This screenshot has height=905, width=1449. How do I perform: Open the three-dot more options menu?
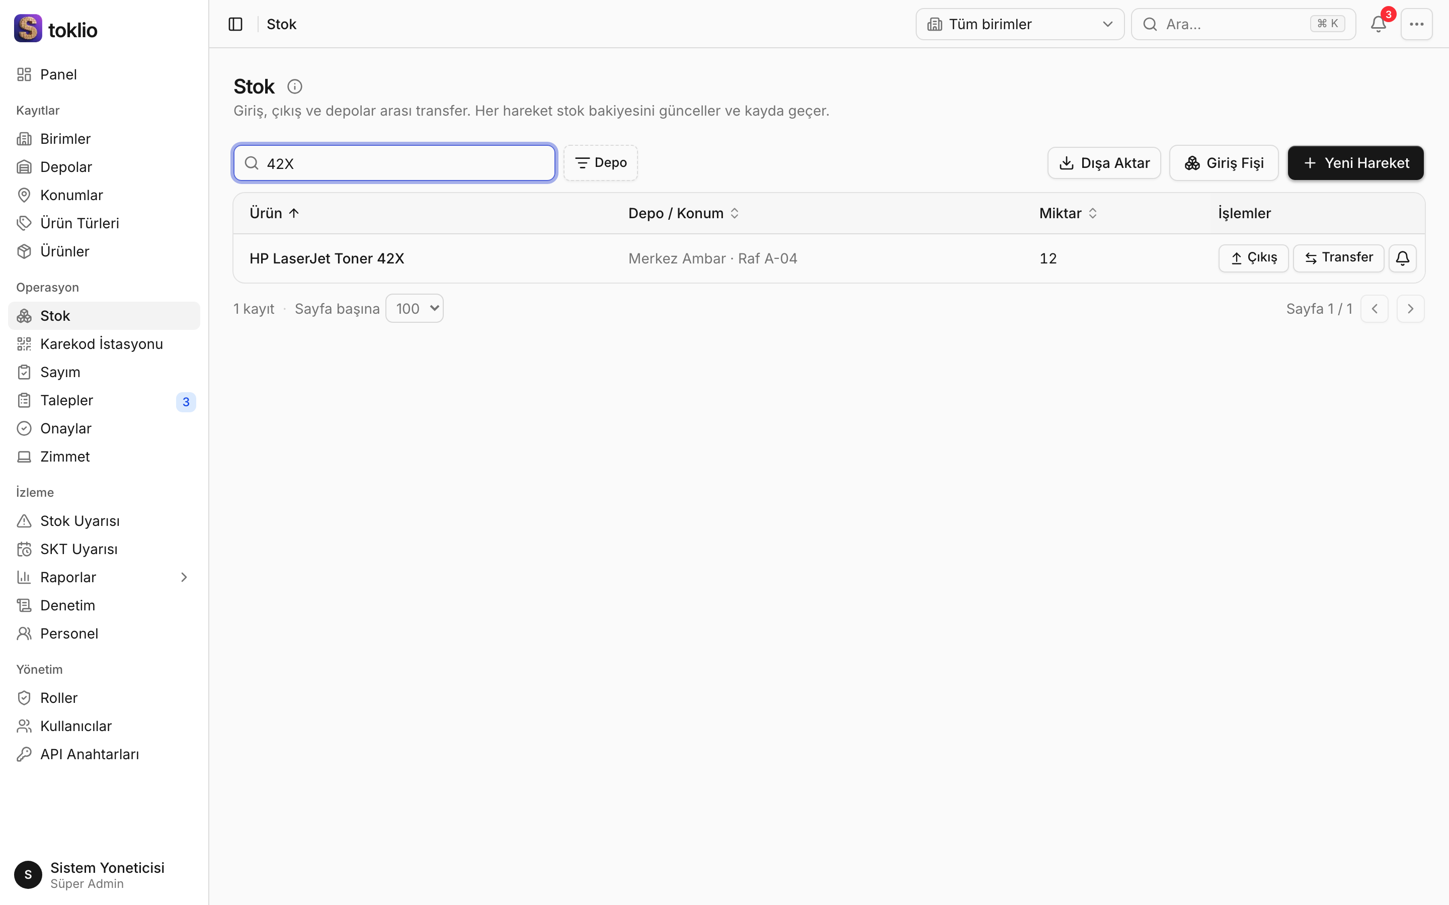1416,24
